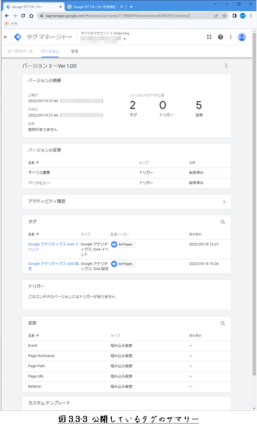Click the Tag Manager diamond logo
The image size is (257, 434).
(x=18, y=37)
